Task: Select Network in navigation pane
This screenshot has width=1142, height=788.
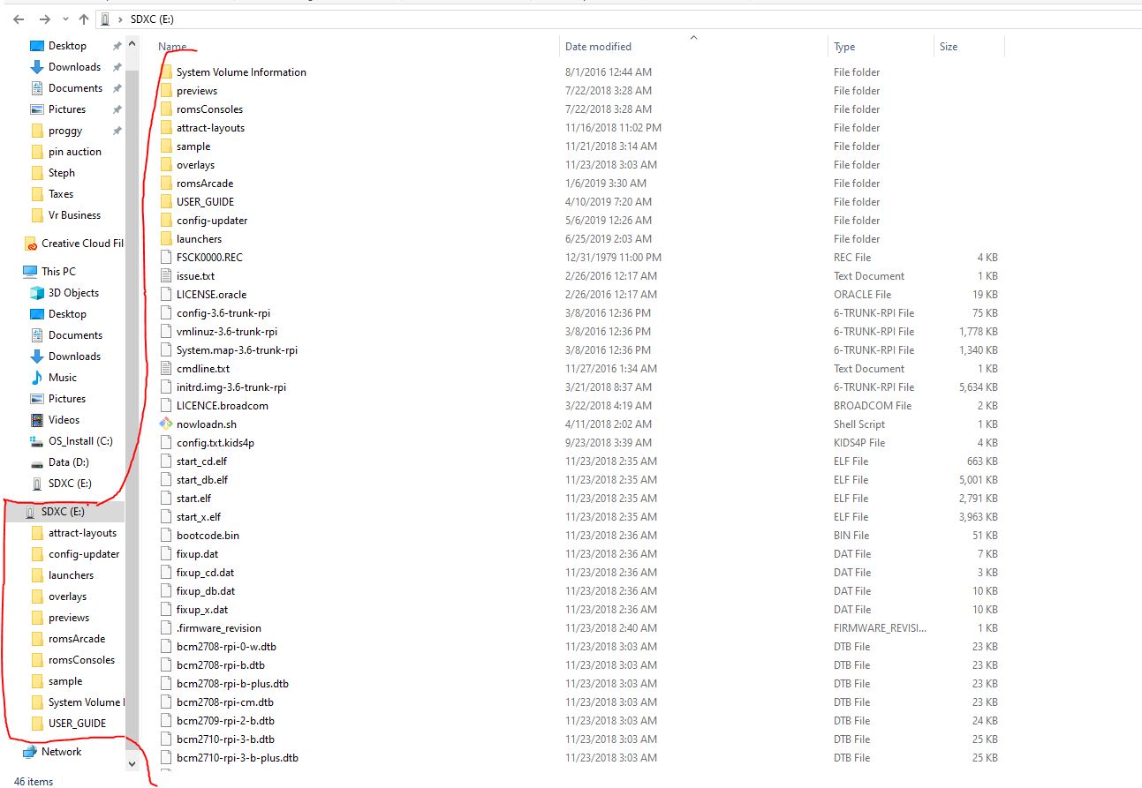Action: click(x=61, y=752)
